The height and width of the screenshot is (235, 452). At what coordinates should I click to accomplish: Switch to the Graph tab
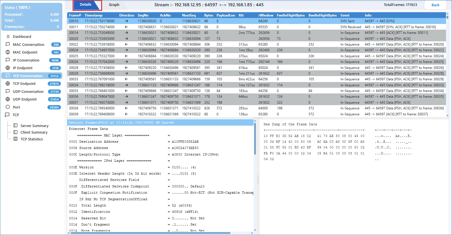tap(114, 5)
